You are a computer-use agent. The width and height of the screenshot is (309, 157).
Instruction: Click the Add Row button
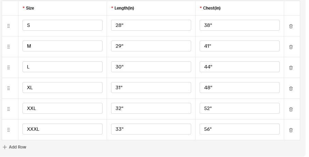(14, 147)
